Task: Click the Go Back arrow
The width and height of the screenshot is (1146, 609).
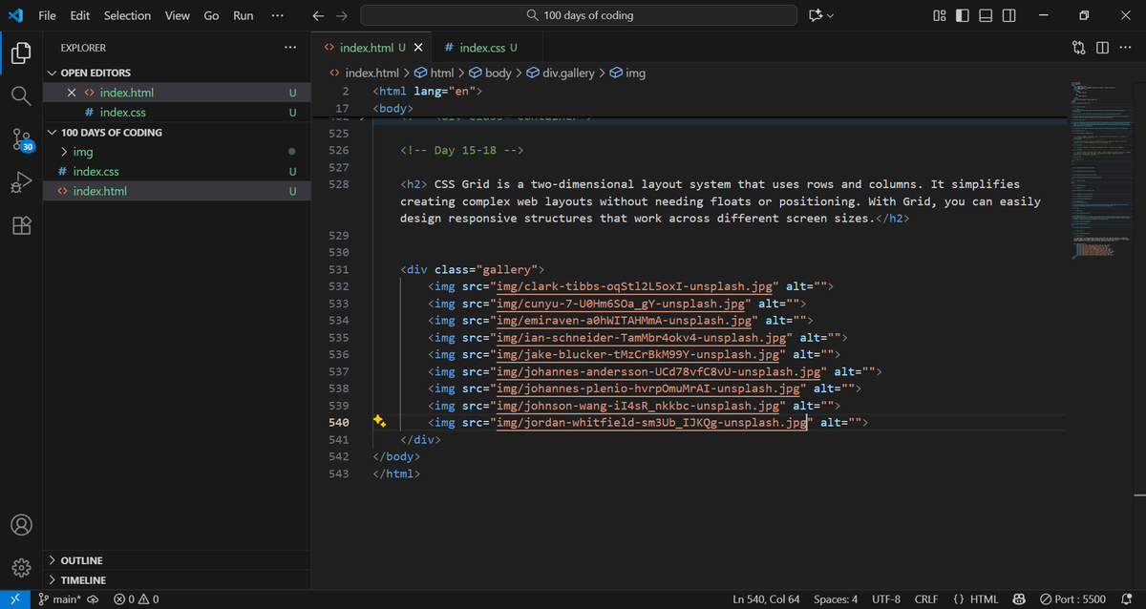Action: (319, 15)
